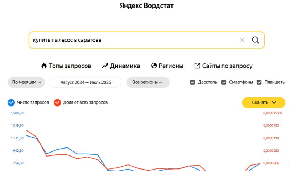Viewport: 290px width, 171px height.
Task: Disable the Планшеты checkbox
Action: (x=259, y=82)
